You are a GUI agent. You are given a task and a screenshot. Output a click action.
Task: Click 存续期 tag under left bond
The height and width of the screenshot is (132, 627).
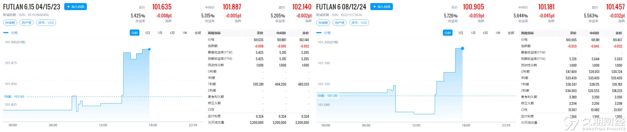[10, 23]
